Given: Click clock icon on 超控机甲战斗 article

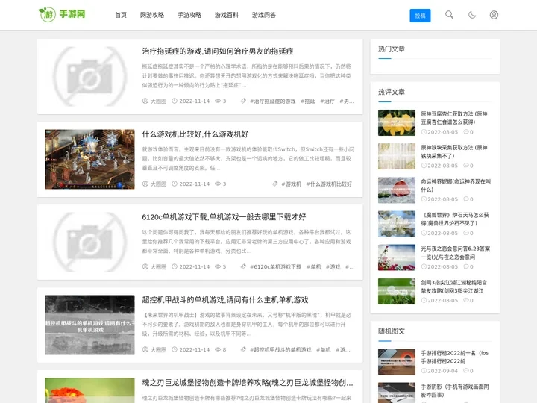Looking at the screenshot, I should click(175, 349).
